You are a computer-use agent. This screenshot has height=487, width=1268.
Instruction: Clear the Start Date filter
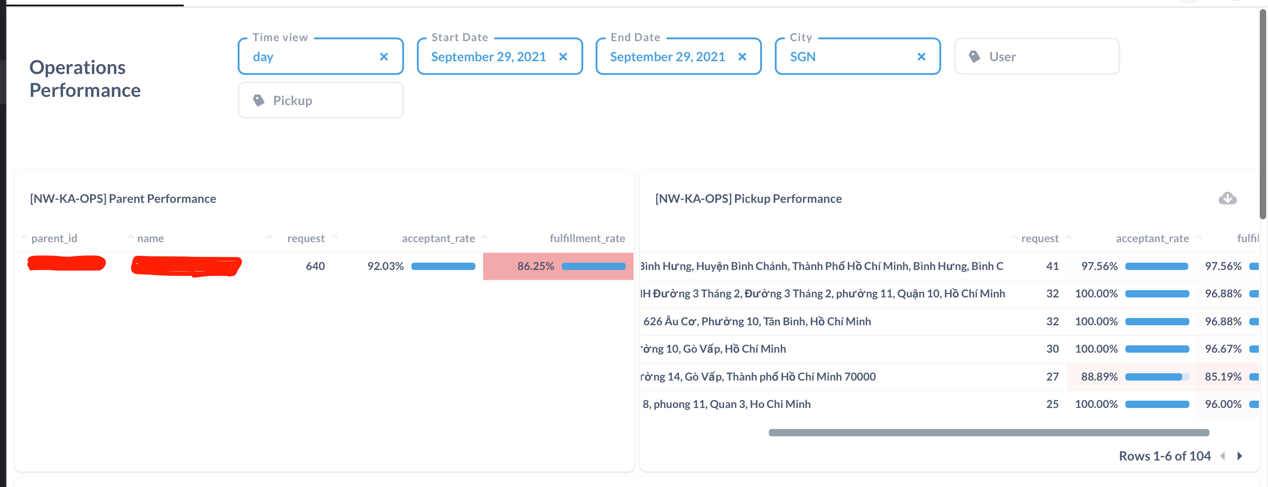pyautogui.click(x=563, y=57)
